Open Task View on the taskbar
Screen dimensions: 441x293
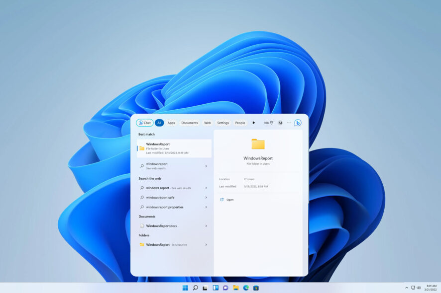[x=205, y=288]
